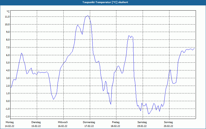Click the -2,0 y-axis value

click(x=7, y=117)
